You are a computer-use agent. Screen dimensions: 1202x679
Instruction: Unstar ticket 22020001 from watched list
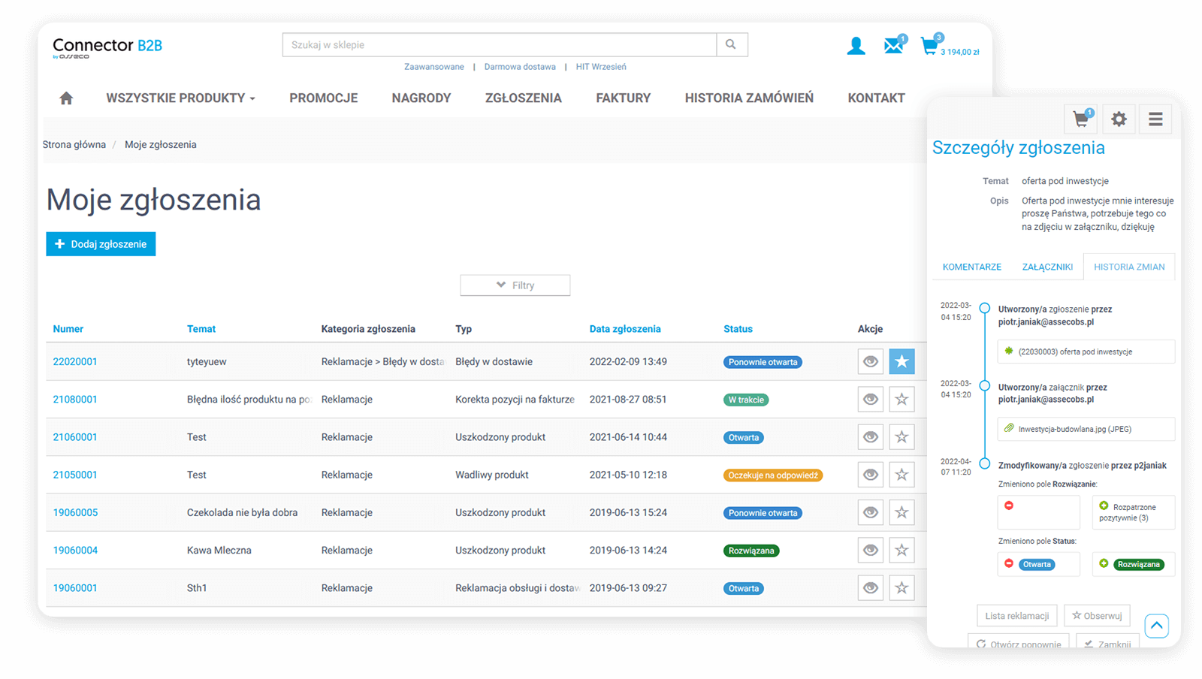(901, 361)
